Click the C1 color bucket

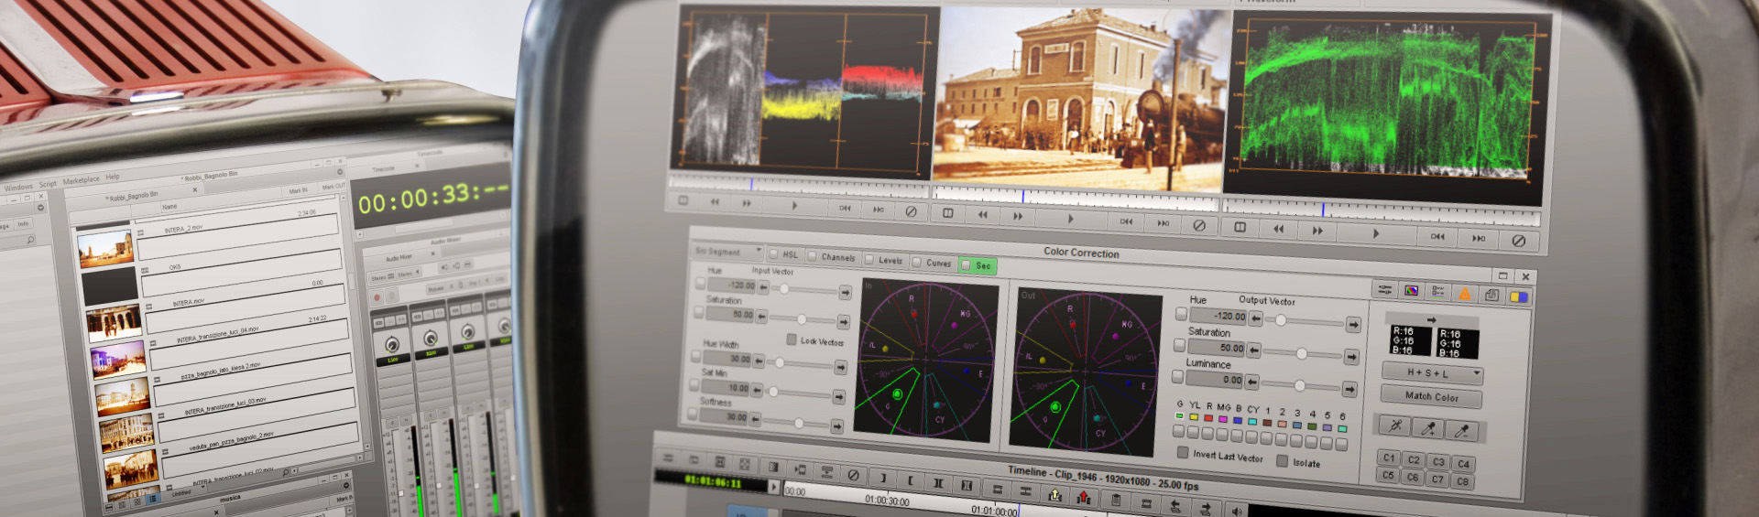click(1389, 458)
